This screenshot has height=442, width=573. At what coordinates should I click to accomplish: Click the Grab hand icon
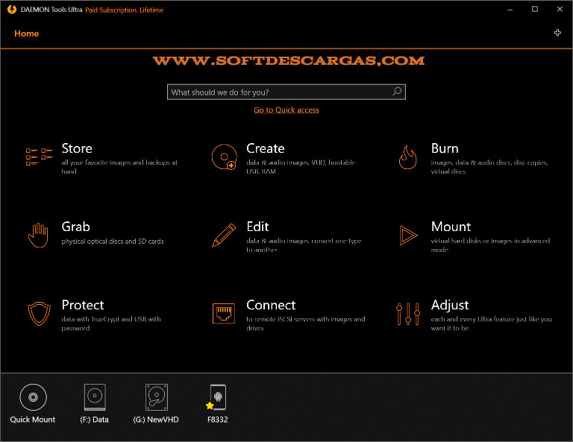tap(38, 236)
